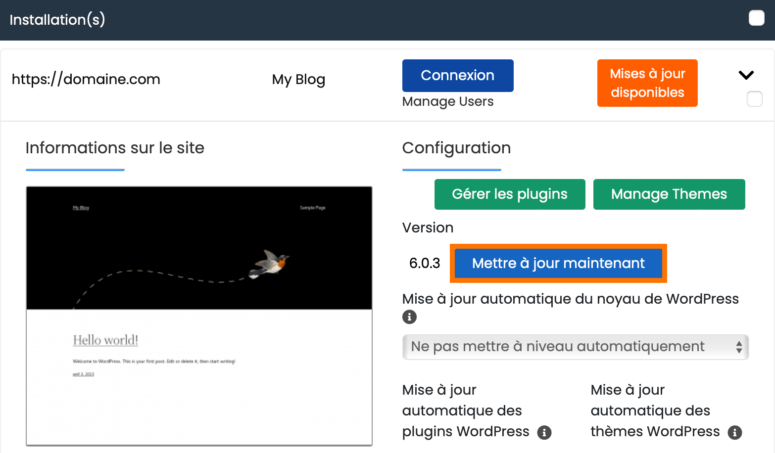Click Mettre à jour maintenant button
Screen dimensions: 775x453
[x=558, y=263]
